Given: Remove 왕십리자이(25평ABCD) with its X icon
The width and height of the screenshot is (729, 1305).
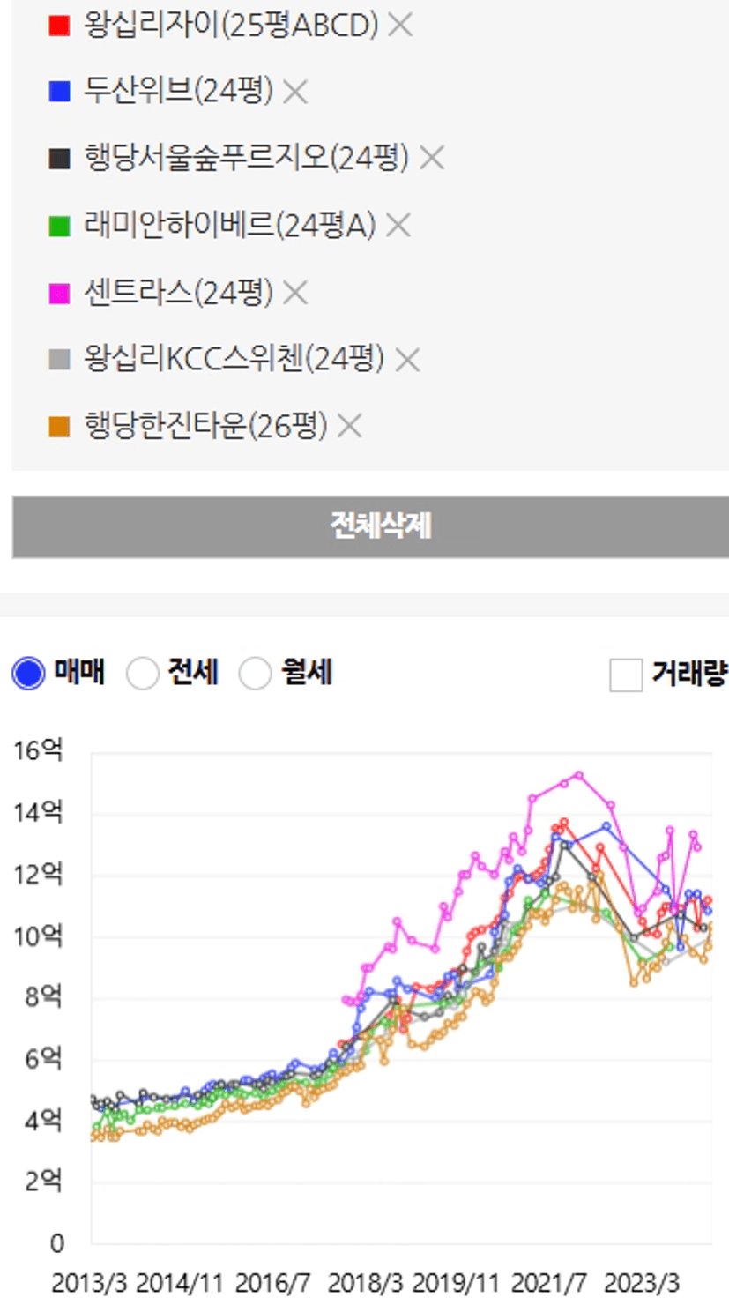Looking at the screenshot, I should pos(400,26).
